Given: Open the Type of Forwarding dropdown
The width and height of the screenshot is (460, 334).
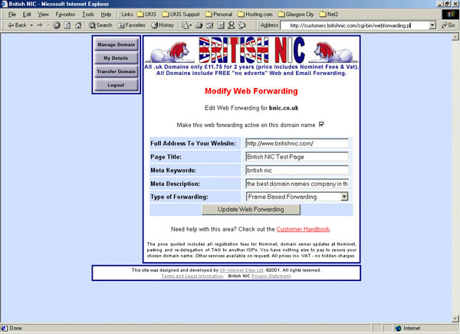Looking at the screenshot, I should [x=297, y=197].
